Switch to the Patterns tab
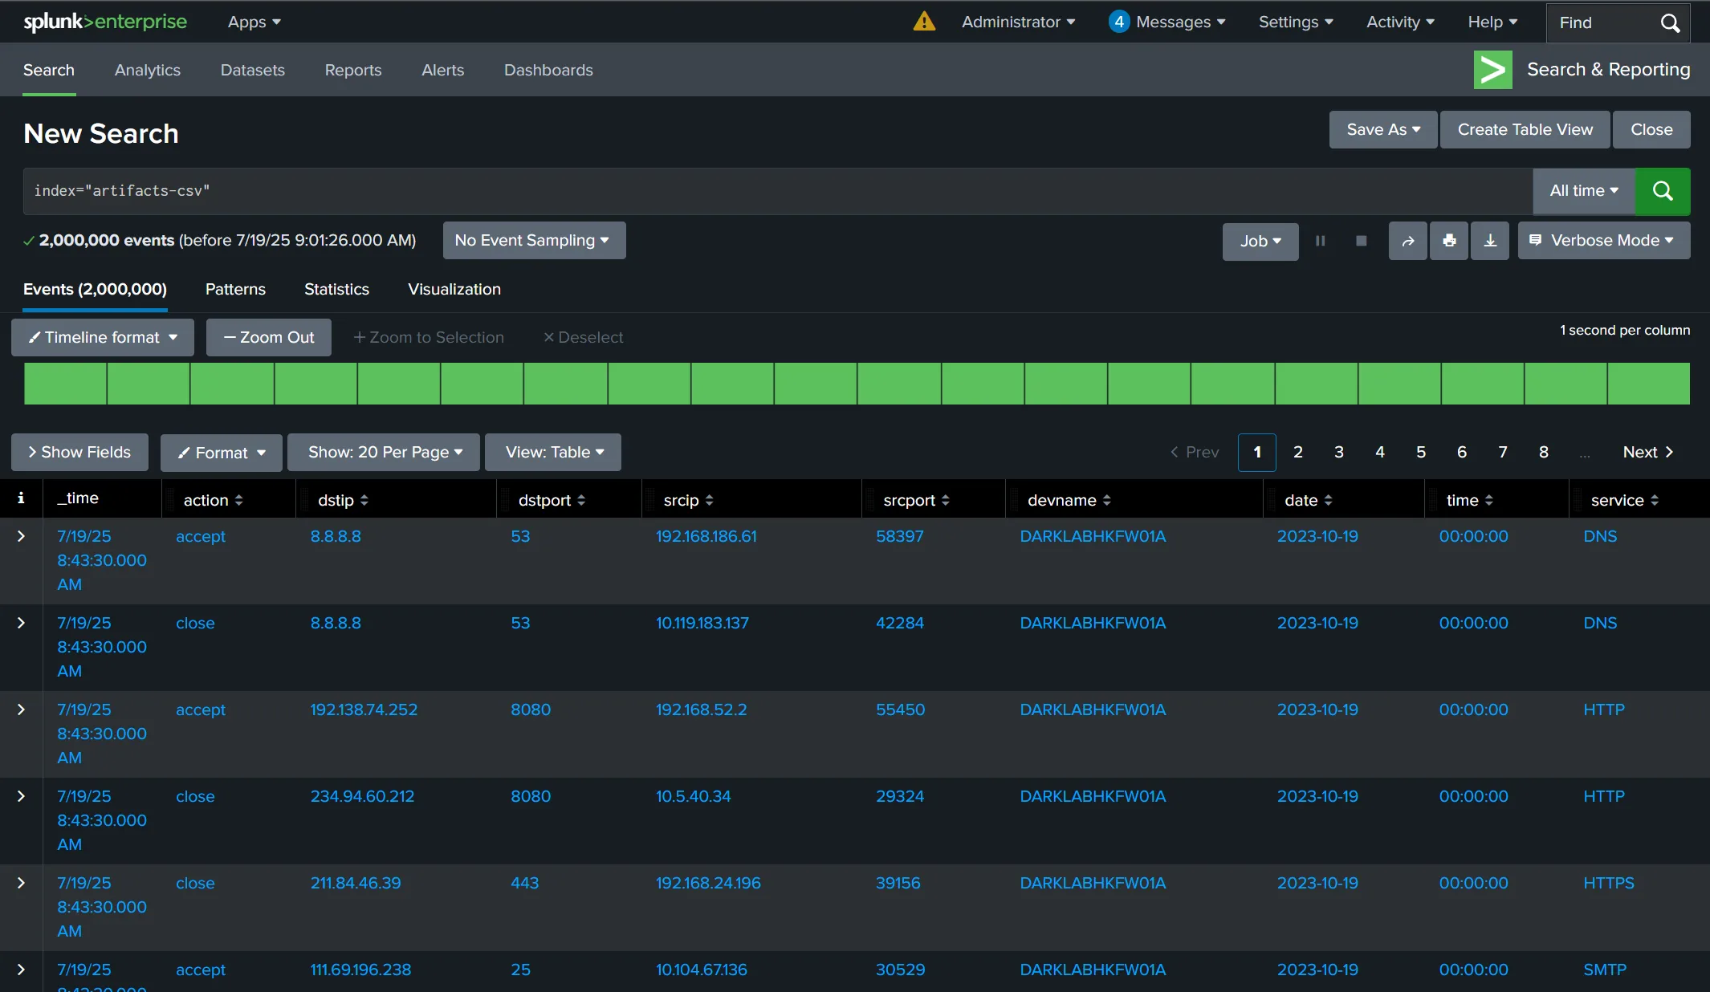The image size is (1710, 992). point(235,289)
